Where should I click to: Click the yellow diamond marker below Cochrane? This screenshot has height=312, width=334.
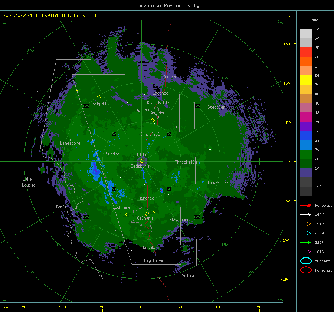click(x=127, y=214)
